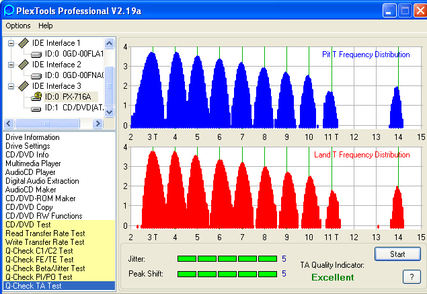Select ID:0 0GD-00FNA drive entry
Viewport: 427px width, 294px height.
pyautogui.click(x=74, y=75)
